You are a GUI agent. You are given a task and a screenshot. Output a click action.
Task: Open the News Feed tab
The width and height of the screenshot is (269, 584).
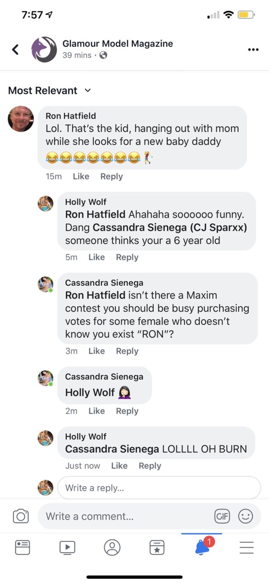[23, 547]
